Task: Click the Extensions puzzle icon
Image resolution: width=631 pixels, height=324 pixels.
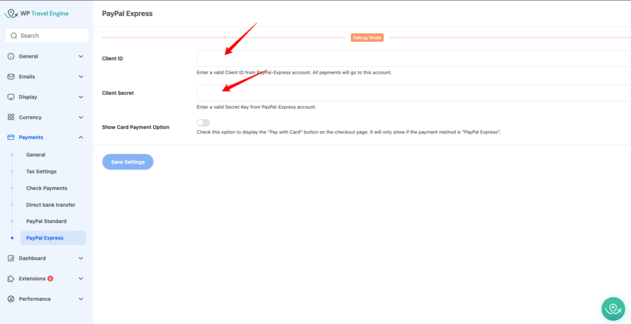Action: [11, 279]
